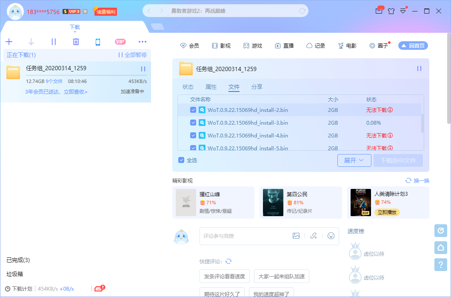
Task: Open the 记录 navigation item
Action: (x=316, y=46)
